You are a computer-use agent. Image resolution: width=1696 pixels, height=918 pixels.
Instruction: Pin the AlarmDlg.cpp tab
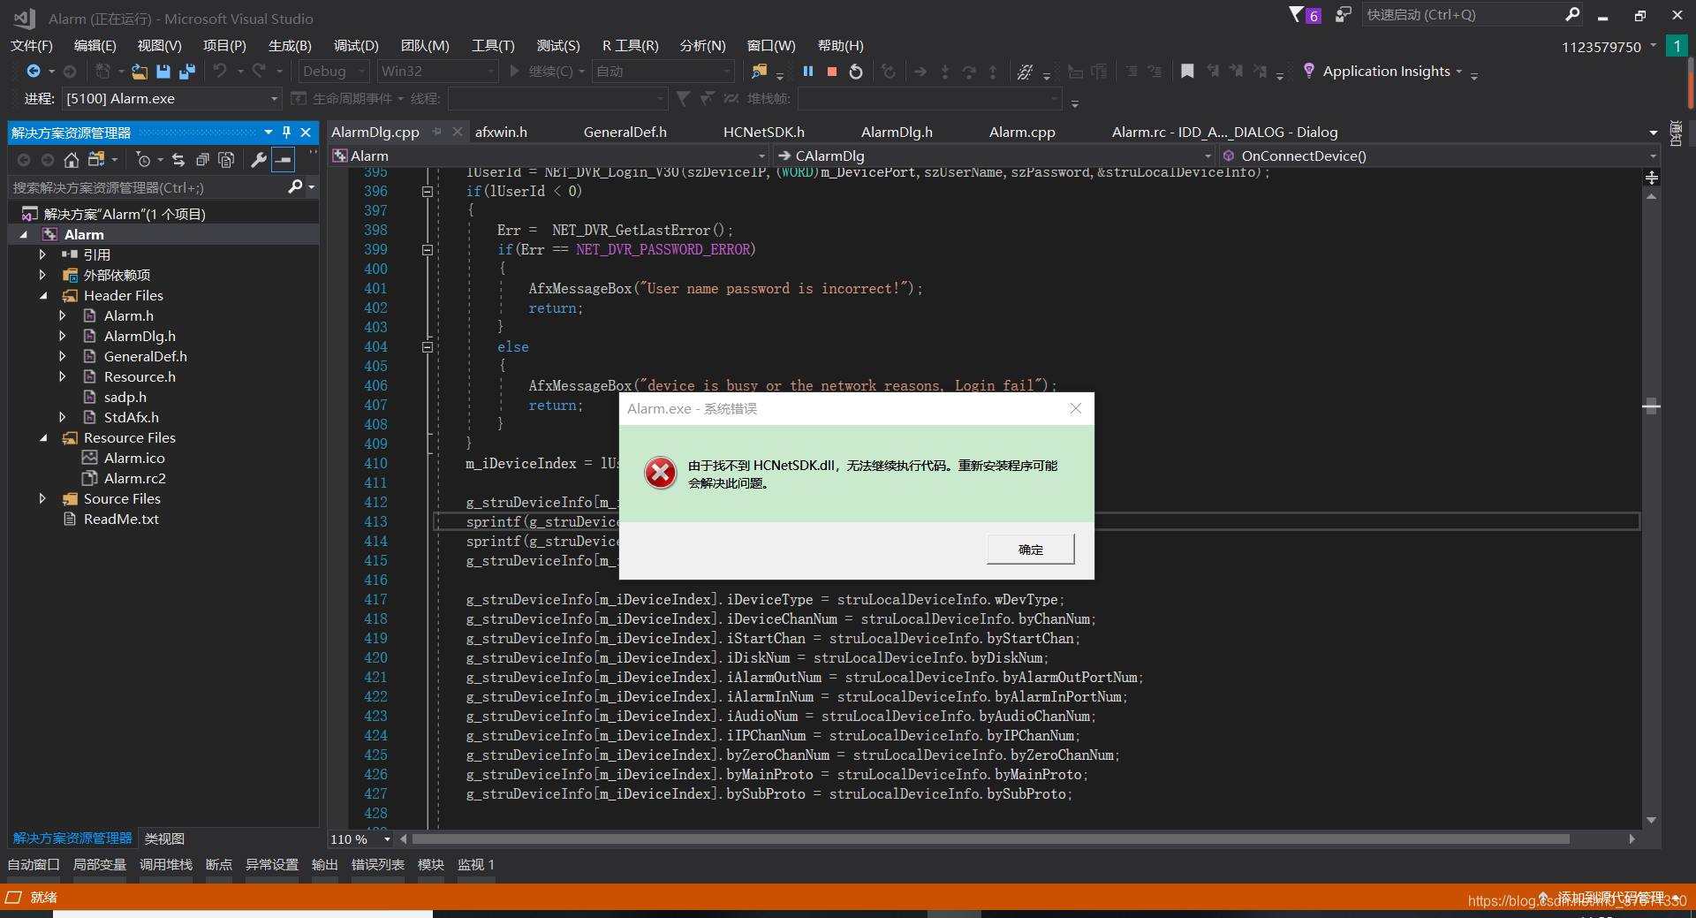click(x=436, y=132)
